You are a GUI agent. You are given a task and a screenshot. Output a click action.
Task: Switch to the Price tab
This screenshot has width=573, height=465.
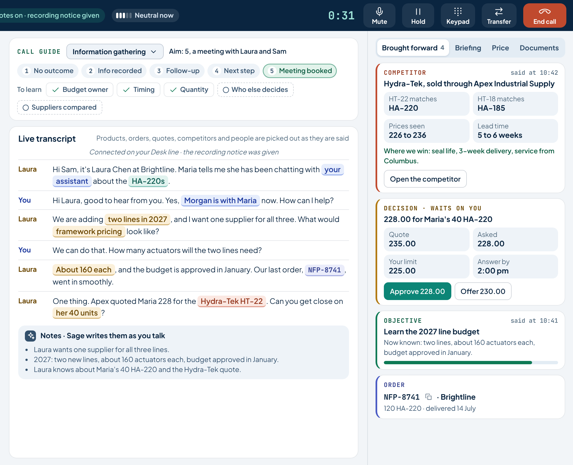click(500, 48)
